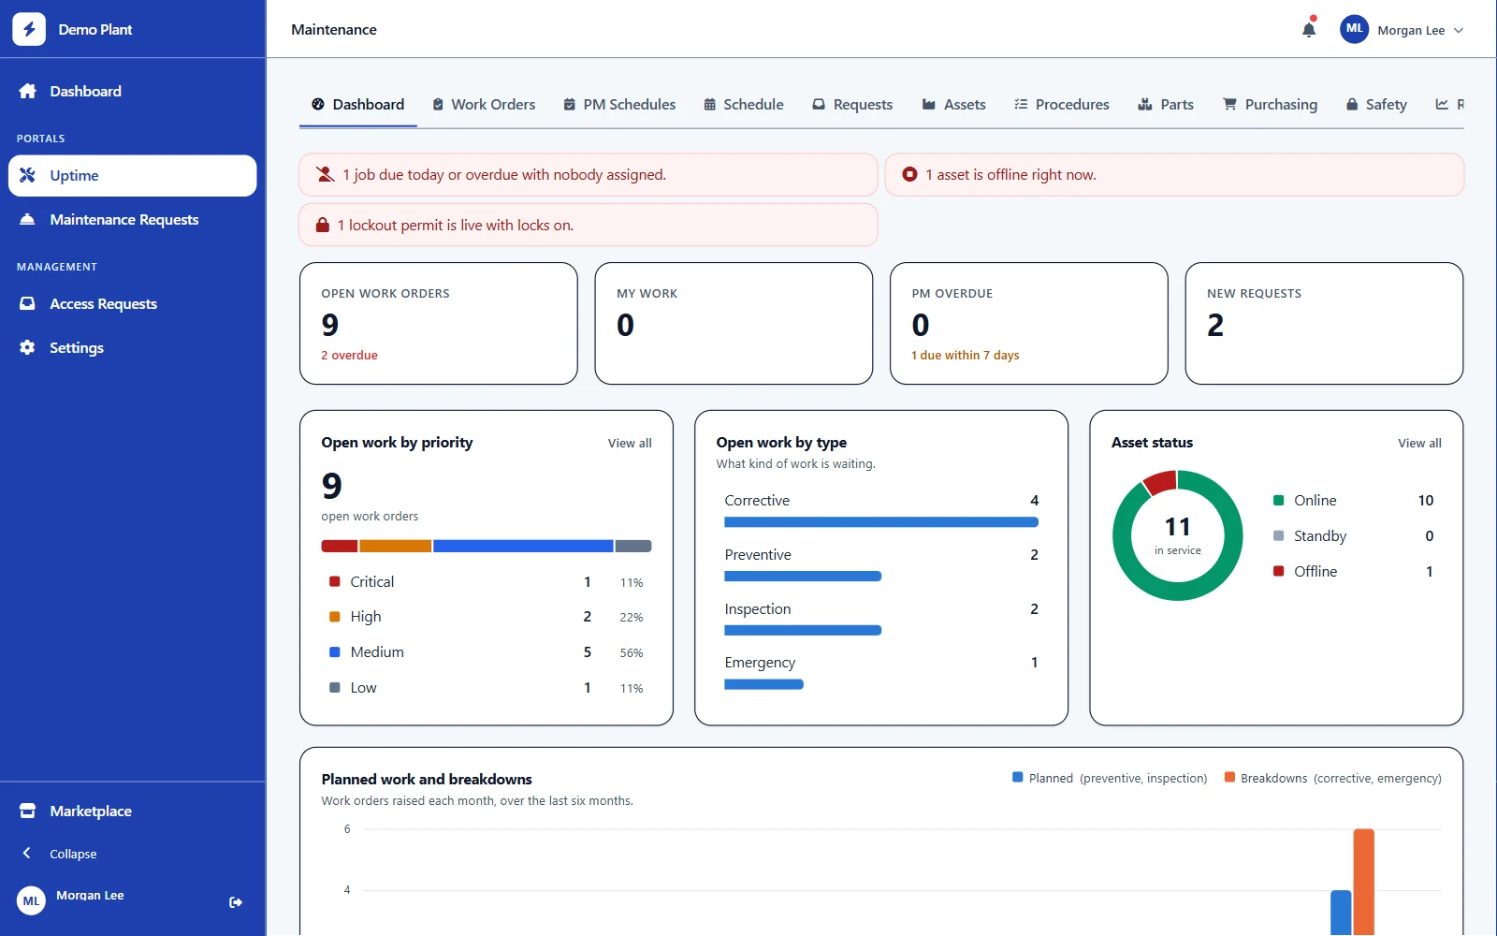Click the Medium priority row

487,652
